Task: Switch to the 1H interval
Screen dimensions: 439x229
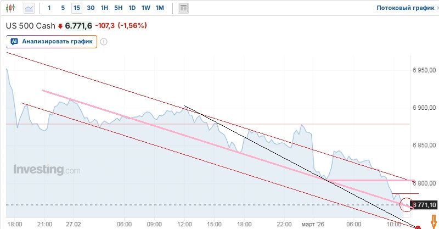Action: [104, 8]
